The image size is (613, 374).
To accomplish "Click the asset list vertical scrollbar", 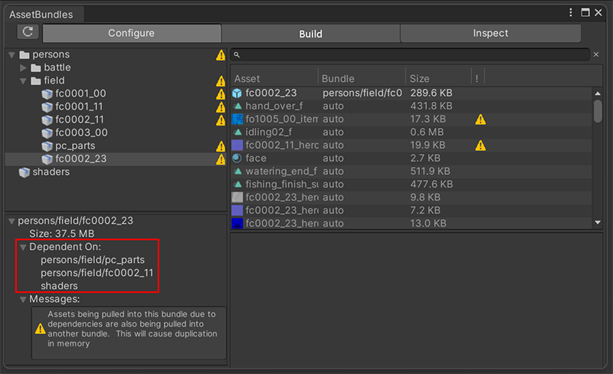I will click(x=598, y=111).
